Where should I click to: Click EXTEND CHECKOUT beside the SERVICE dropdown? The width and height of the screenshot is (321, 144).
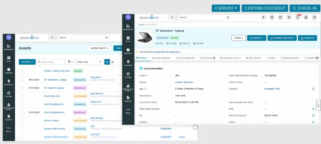click(282, 38)
